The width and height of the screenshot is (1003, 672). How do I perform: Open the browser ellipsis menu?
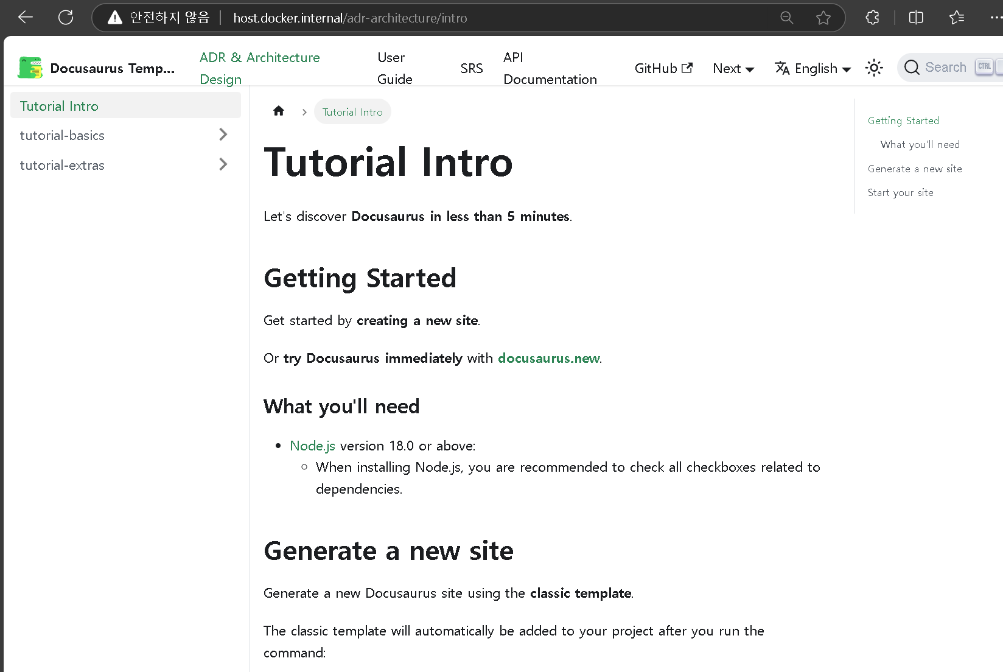[x=996, y=18]
